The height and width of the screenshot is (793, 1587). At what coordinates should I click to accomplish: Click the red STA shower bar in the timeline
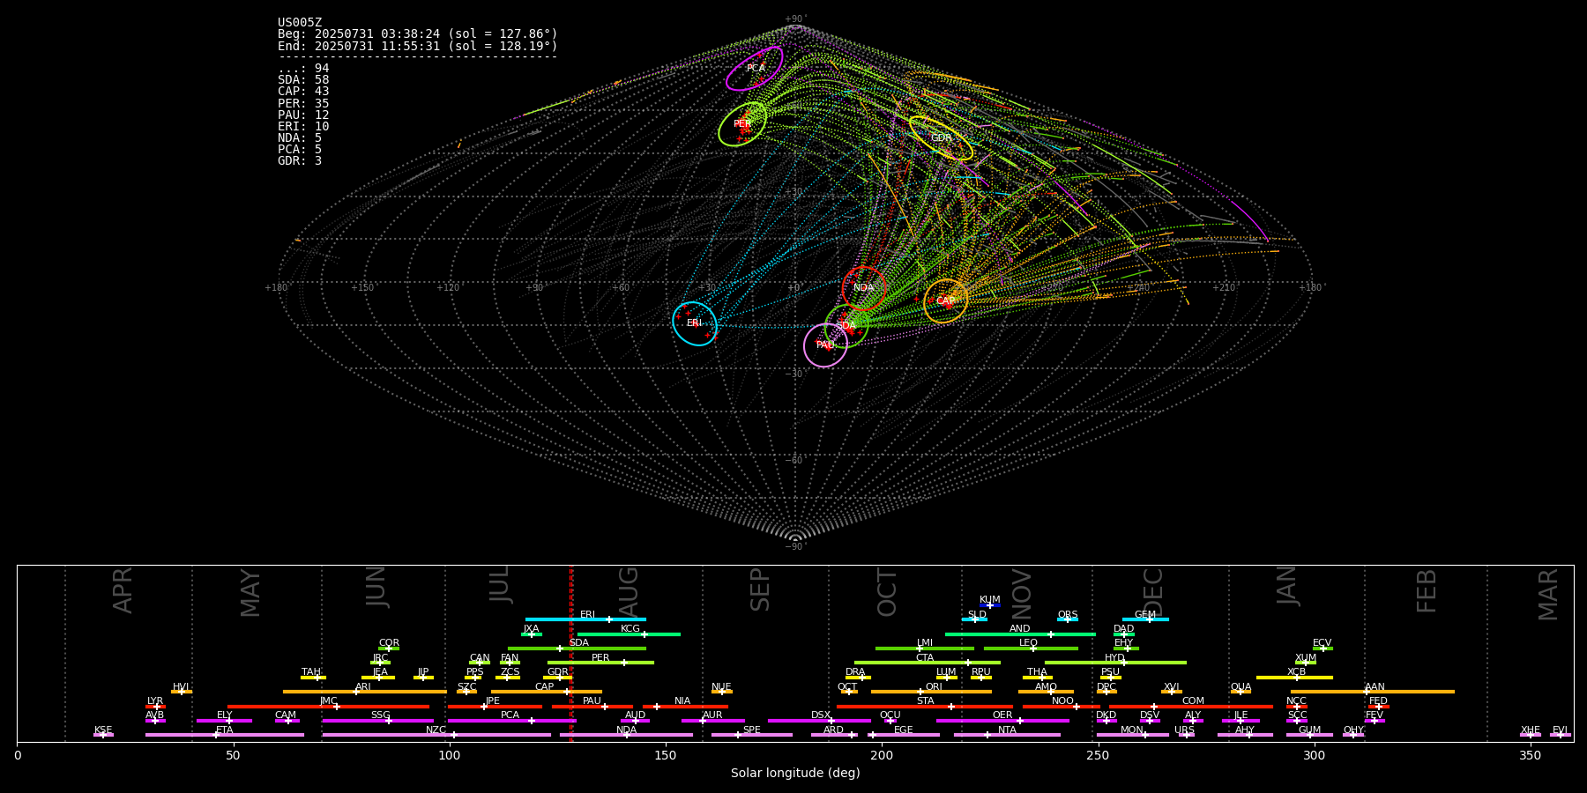click(925, 706)
